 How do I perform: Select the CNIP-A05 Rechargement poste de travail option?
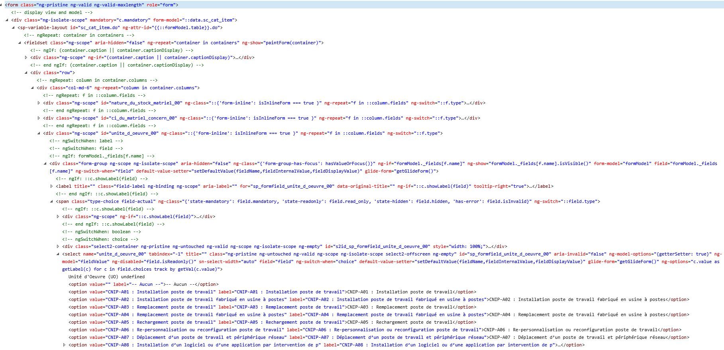(272, 322)
